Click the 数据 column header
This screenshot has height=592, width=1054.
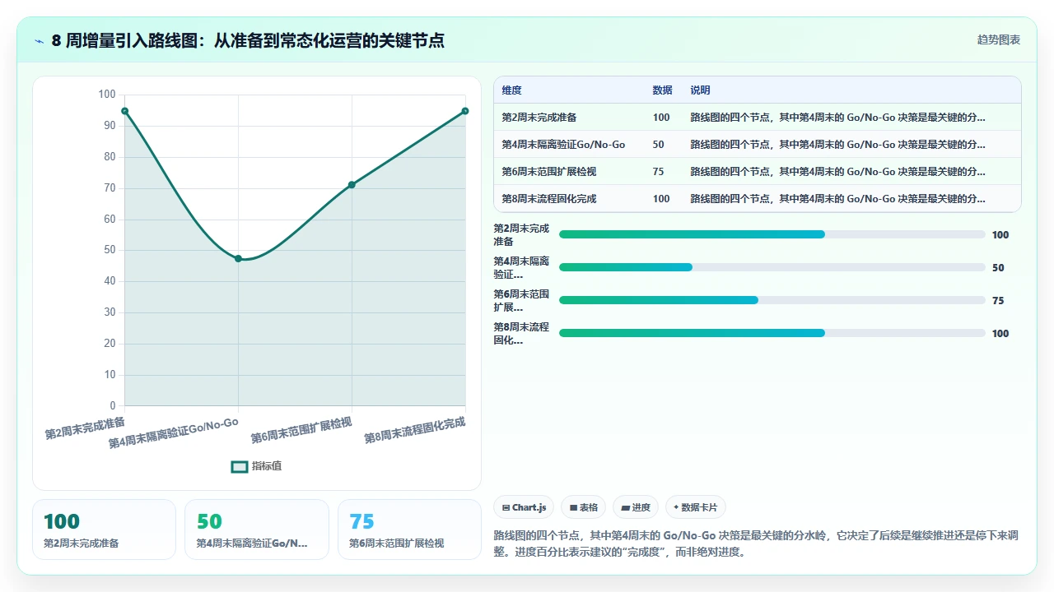[662, 90]
